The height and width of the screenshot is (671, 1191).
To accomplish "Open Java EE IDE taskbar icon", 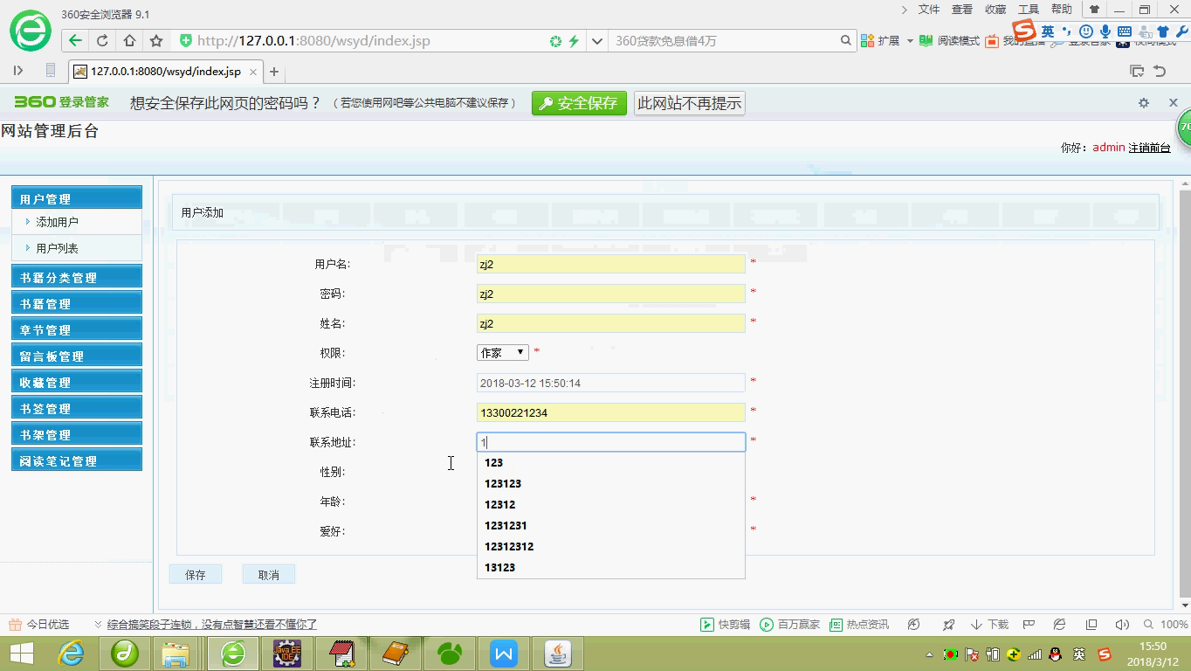I will coord(287,654).
